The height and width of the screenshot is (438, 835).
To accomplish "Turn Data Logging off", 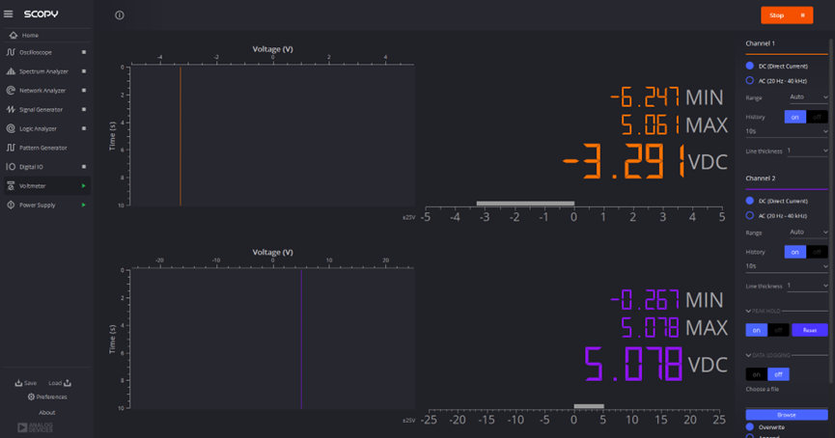I will (778, 374).
